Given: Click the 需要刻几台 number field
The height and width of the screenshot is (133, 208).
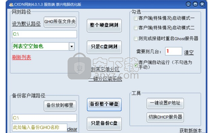Looking at the screenshot, I should [x=173, y=51].
